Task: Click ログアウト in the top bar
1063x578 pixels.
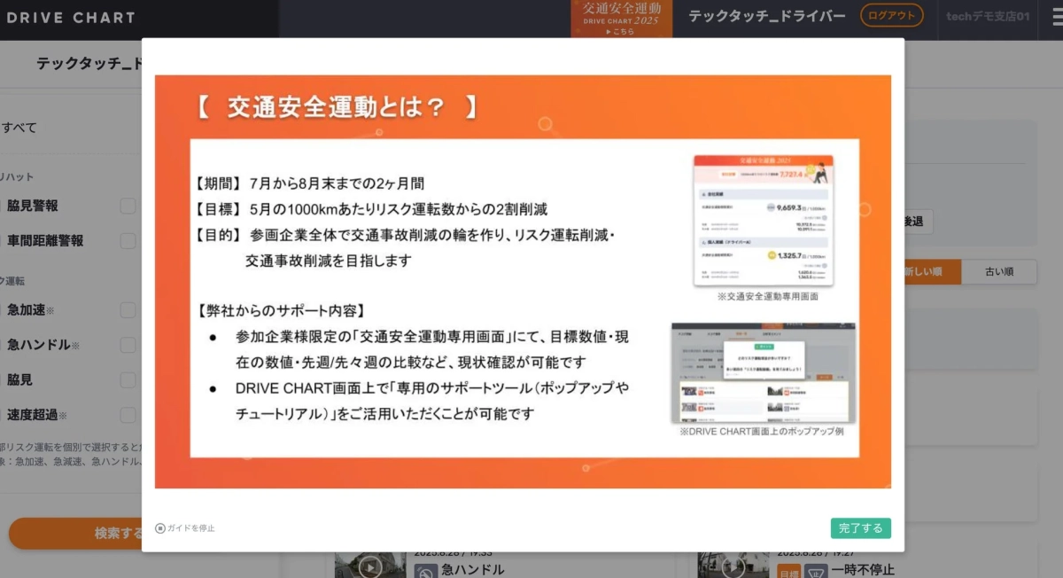Action: pos(891,15)
